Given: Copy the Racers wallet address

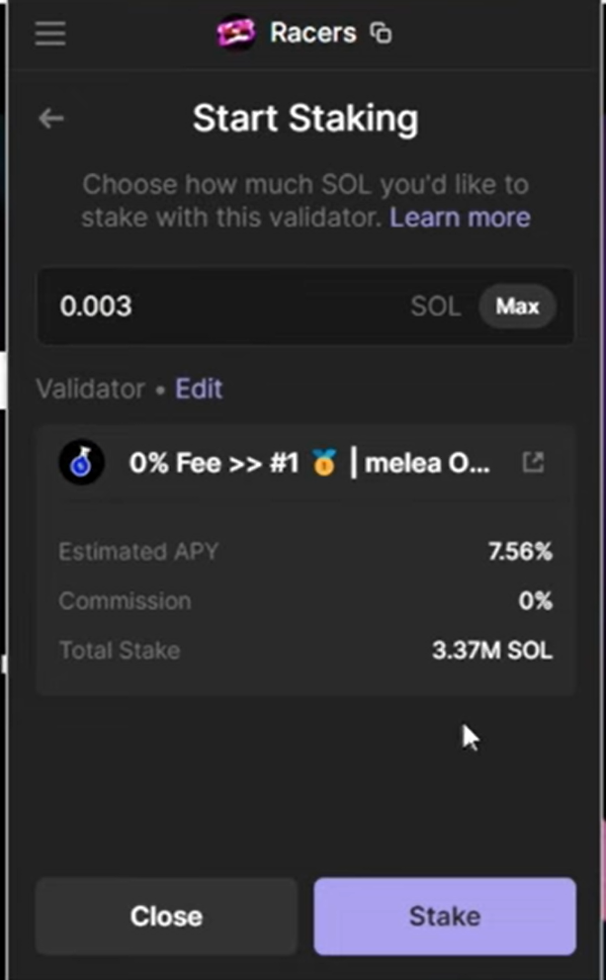Looking at the screenshot, I should pyautogui.click(x=382, y=35).
